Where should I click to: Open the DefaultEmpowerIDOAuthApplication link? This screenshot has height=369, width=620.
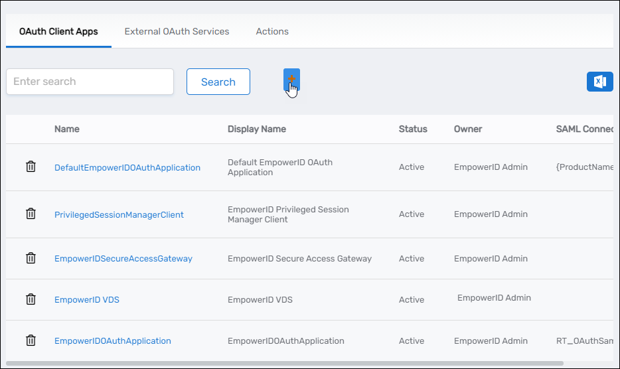tap(127, 168)
